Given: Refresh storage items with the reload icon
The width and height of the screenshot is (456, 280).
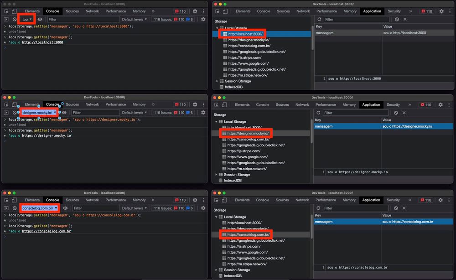Looking at the screenshot, I should tap(320, 19).
